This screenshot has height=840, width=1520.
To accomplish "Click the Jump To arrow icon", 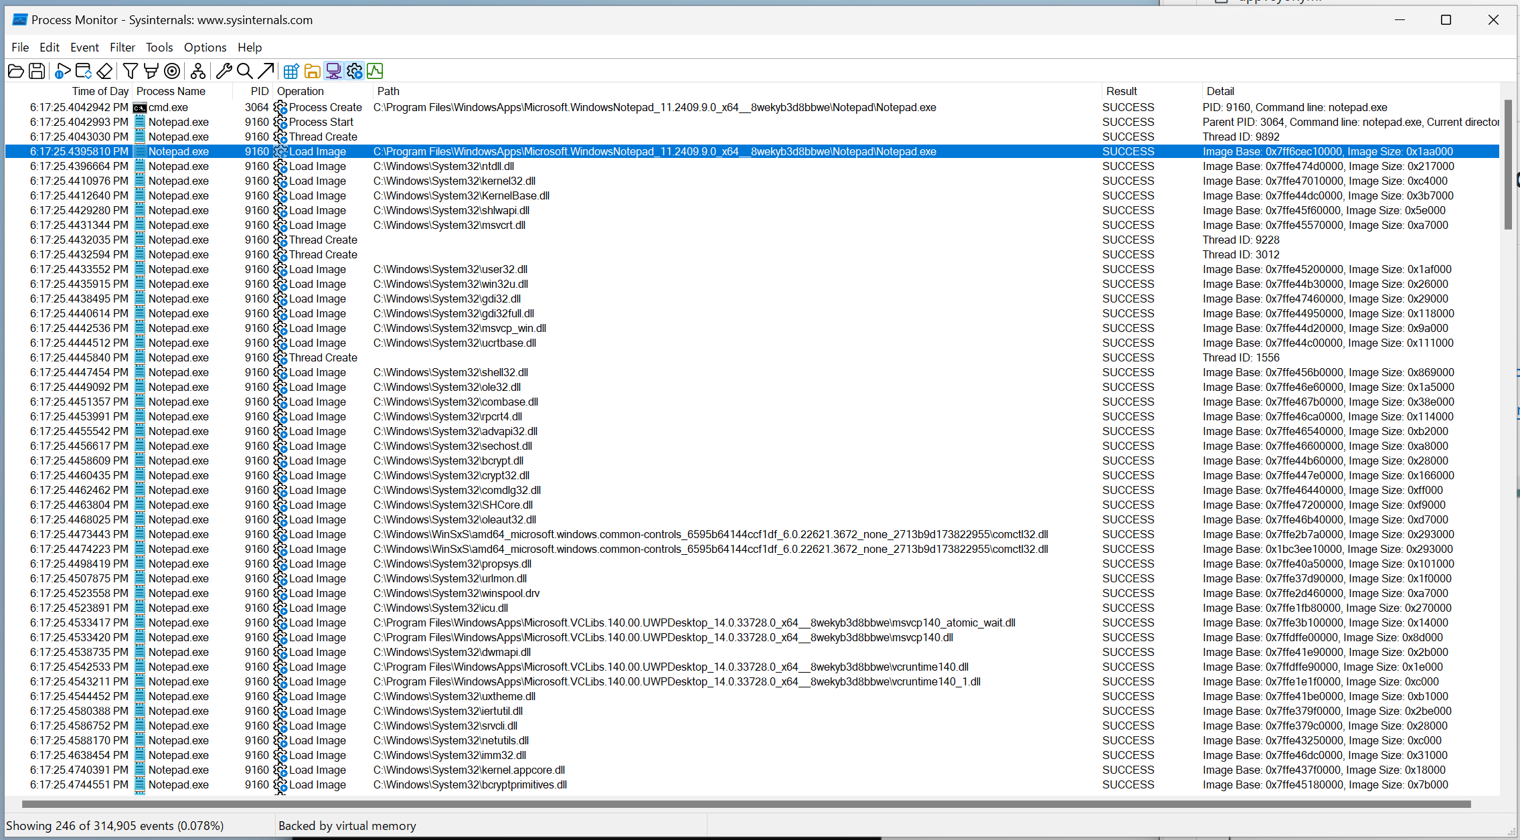I will coord(266,71).
